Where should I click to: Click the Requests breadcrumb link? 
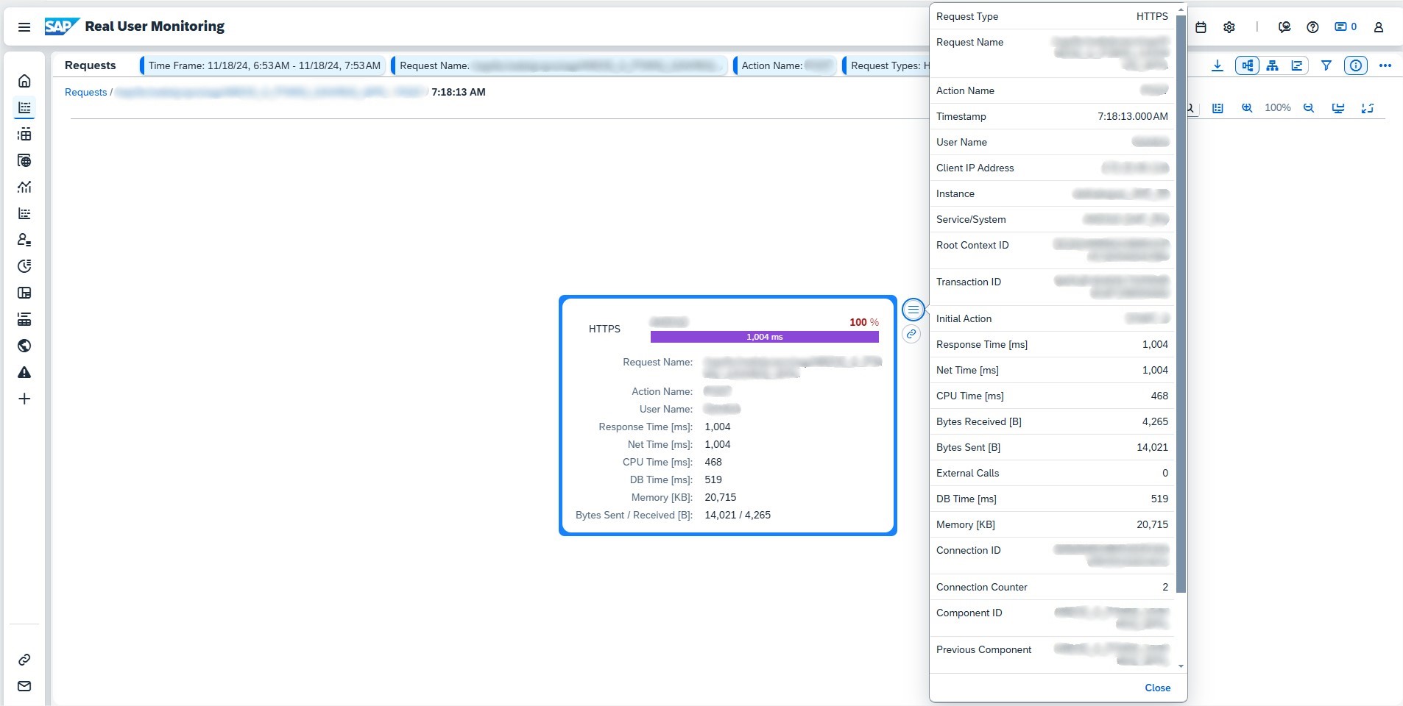pos(85,92)
